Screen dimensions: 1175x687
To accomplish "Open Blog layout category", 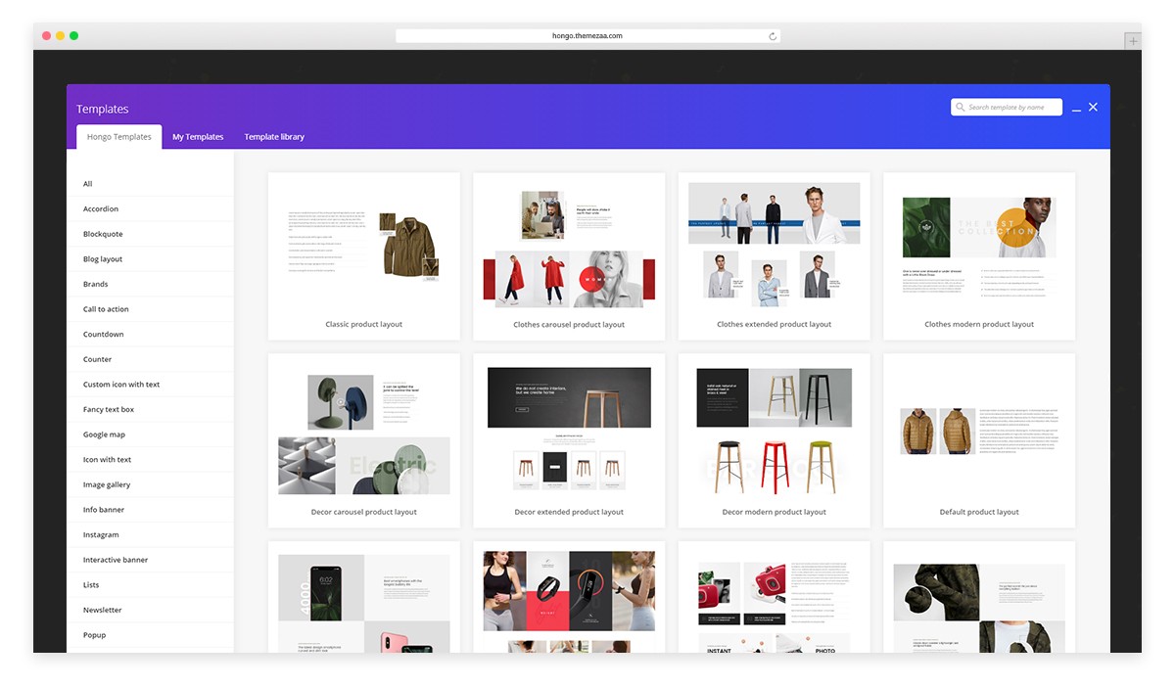I will [150, 259].
